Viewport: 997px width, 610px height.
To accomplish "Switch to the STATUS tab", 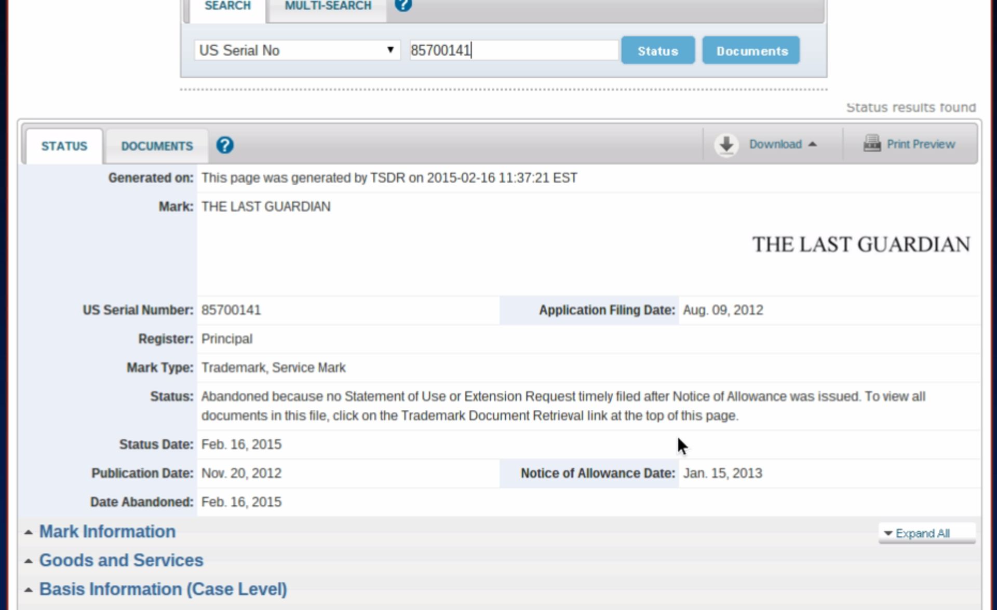I will (x=64, y=146).
